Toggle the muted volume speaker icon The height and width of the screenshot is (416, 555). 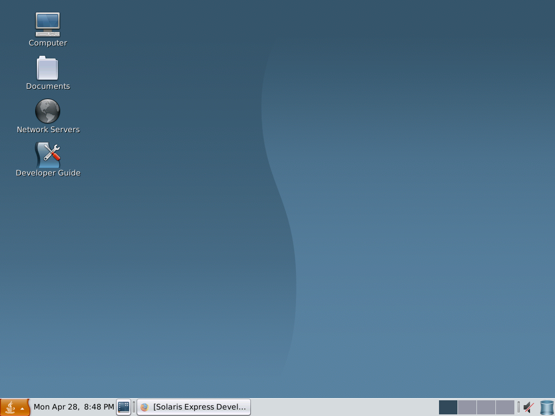pyautogui.click(x=529, y=407)
